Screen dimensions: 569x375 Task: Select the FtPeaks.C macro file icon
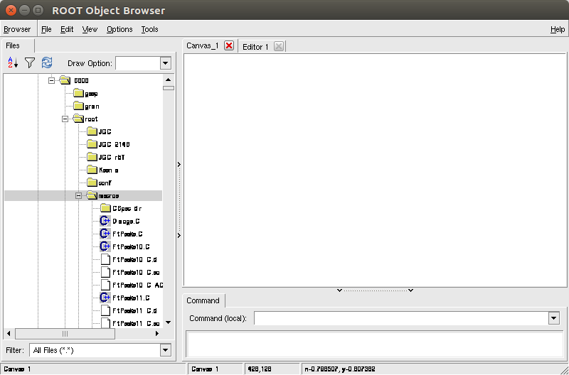[105, 234]
